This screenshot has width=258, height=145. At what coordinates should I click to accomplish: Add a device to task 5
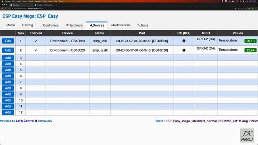point(8,70)
